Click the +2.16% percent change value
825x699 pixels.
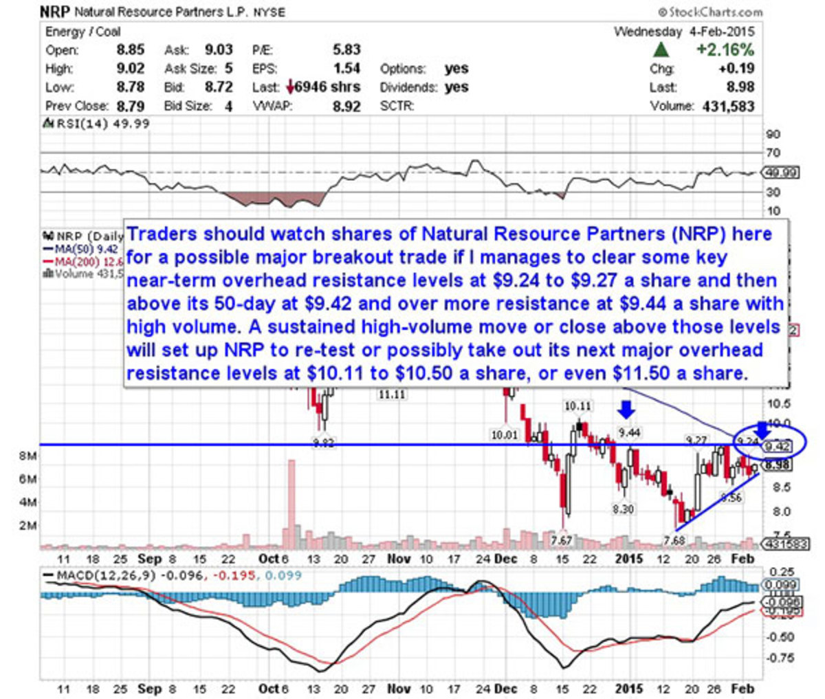725,49
